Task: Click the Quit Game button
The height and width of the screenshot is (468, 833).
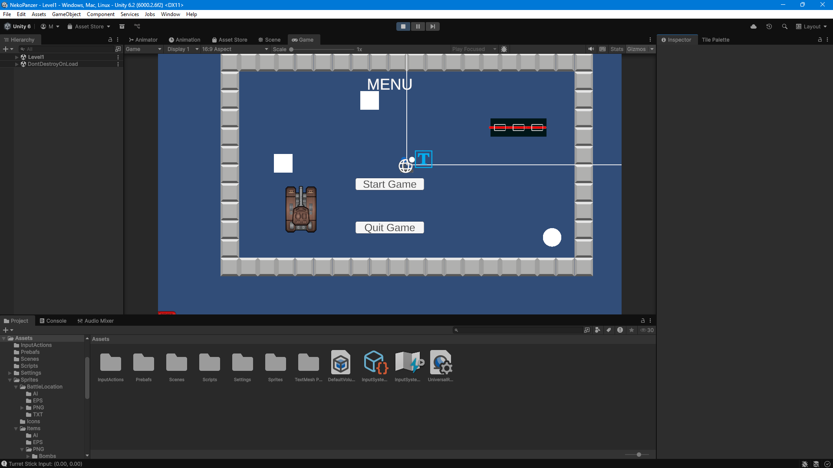Action: (x=389, y=228)
